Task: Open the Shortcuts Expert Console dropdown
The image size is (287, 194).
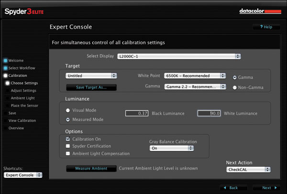Action: point(23,175)
